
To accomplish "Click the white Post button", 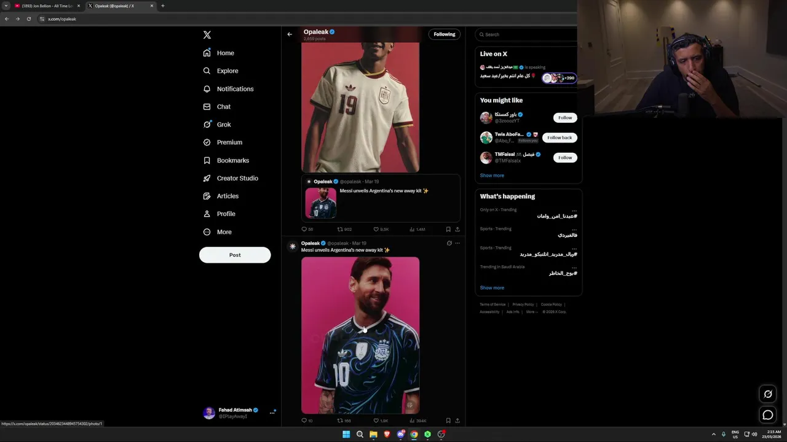I will (235, 255).
